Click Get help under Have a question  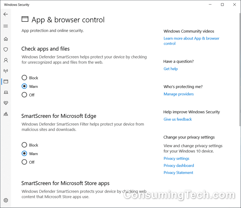coord(171,68)
